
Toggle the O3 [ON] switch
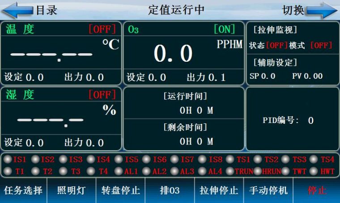(224, 30)
